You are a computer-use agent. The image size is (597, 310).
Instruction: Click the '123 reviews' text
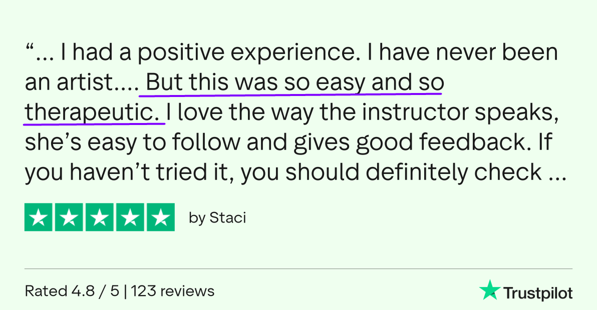coord(172,291)
